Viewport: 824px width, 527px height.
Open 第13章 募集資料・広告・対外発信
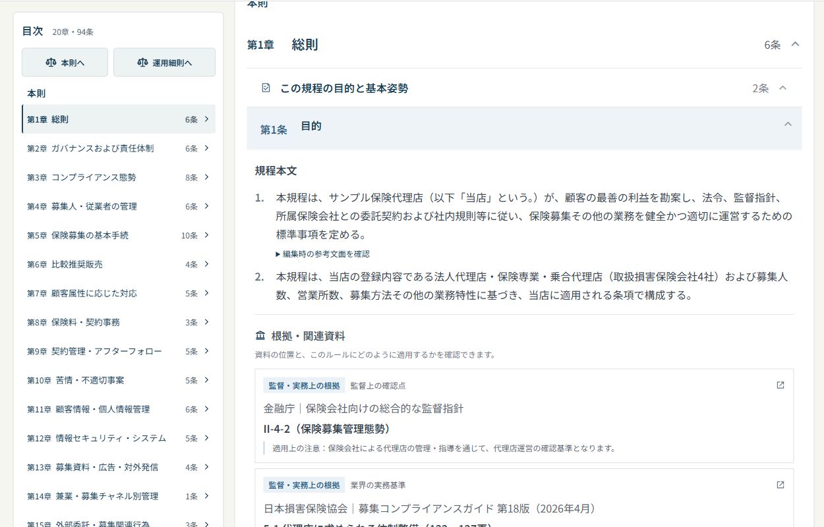(119, 467)
